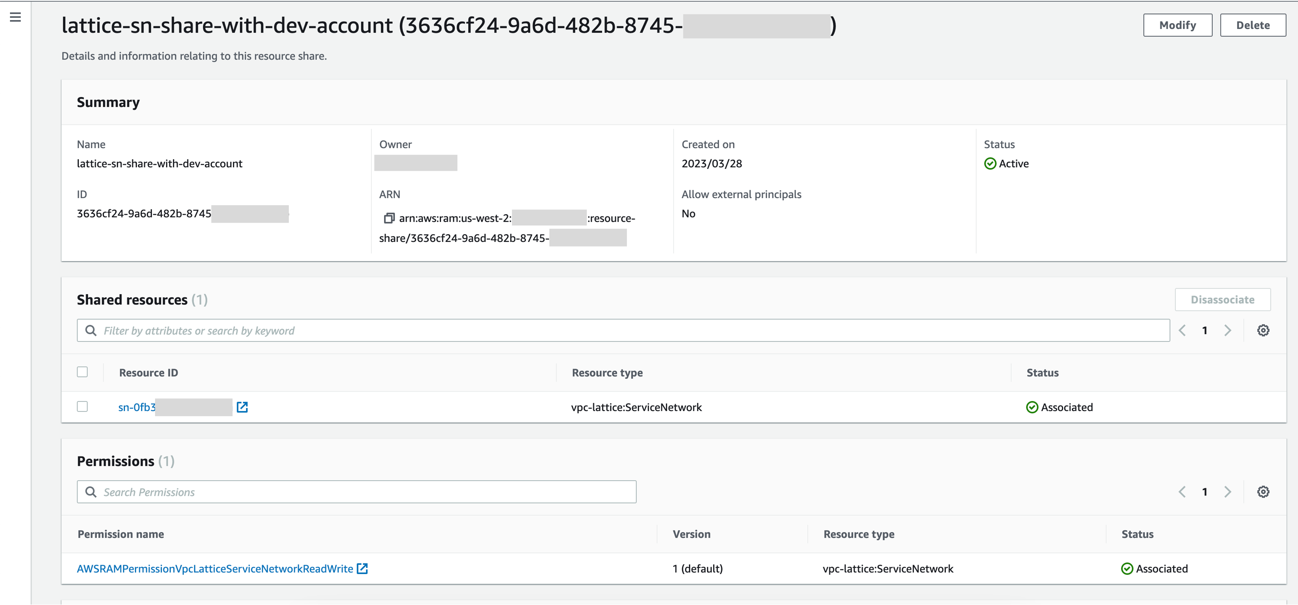Click the Modify button
This screenshot has height=605, width=1298.
tap(1177, 25)
